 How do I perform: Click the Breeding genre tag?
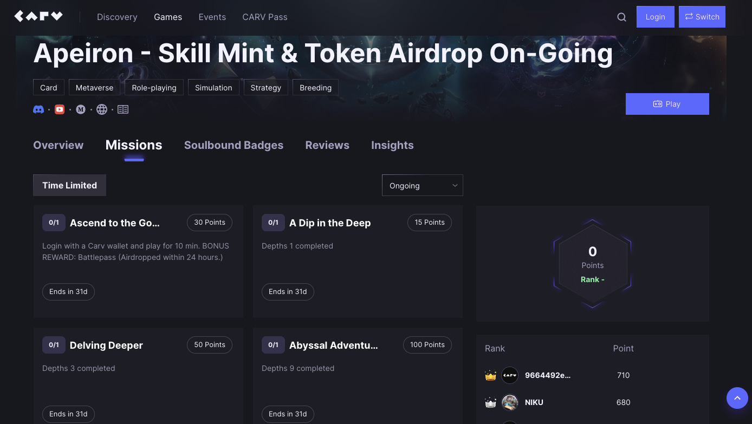(x=316, y=87)
